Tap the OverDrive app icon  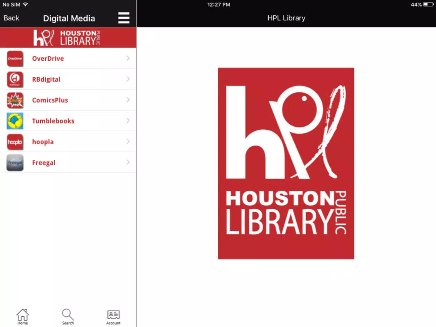click(x=15, y=59)
